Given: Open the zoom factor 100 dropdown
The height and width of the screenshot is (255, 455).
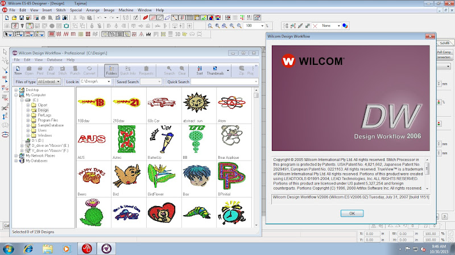Looking at the screenshot, I should (x=262, y=26).
